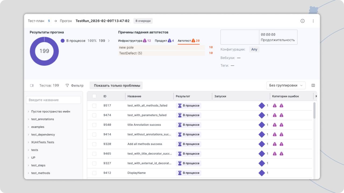
Task: Check the select-all checkbox in table header
Action: coord(94,96)
